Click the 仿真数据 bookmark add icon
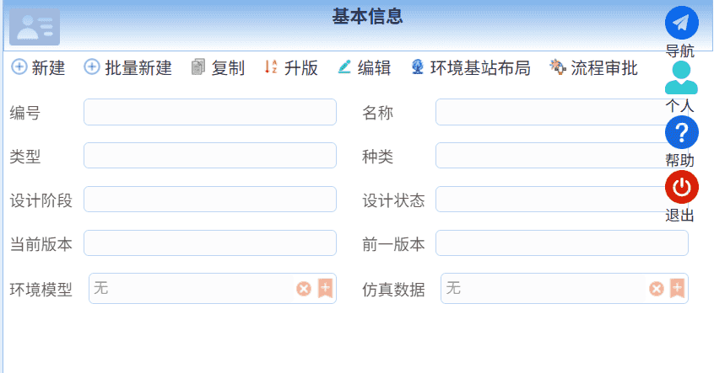Screen dimensions: 714x373 [677, 289]
